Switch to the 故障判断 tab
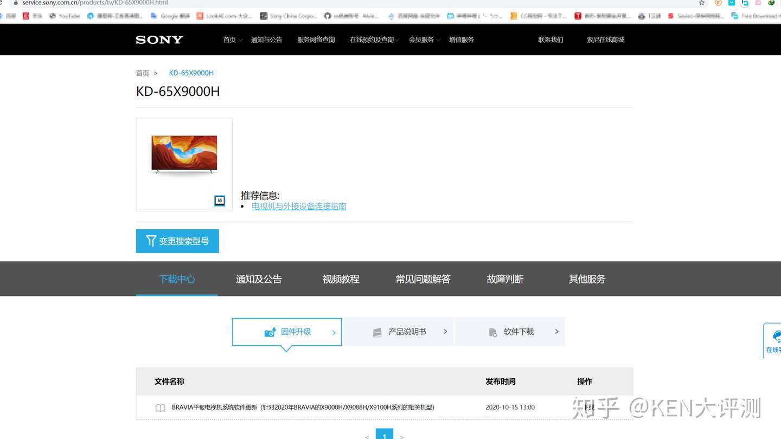 pos(505,279)
